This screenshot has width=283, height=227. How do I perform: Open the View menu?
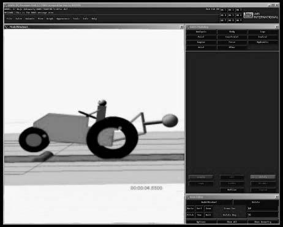click(x=40, y=18)
